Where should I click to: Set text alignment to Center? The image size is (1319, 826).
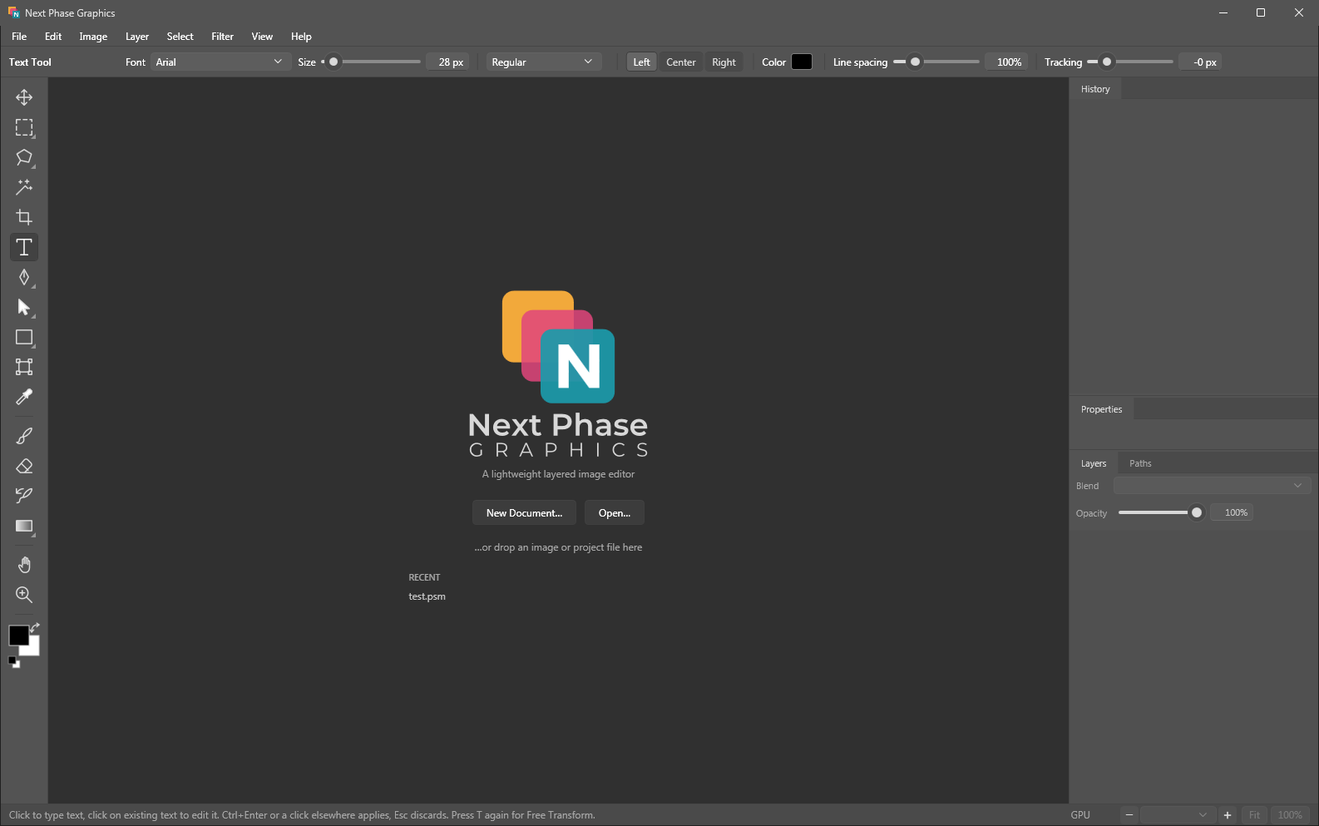click(x=681, y=62)
